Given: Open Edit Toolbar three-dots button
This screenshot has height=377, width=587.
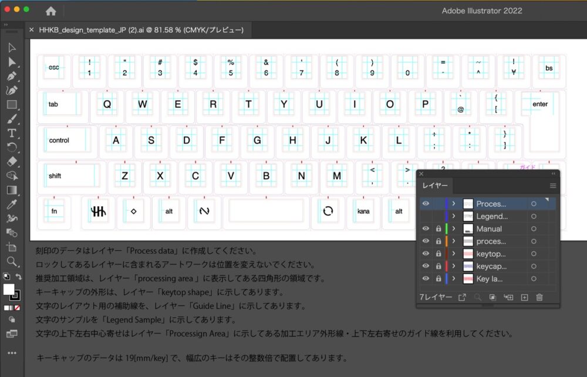Looking at the screenshot, I should point(12,353).
